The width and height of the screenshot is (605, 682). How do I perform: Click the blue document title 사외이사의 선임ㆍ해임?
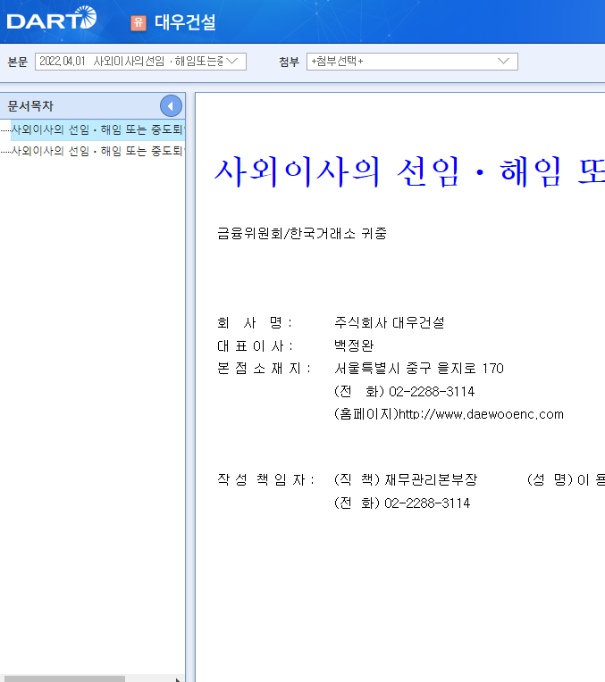point(409,172)
